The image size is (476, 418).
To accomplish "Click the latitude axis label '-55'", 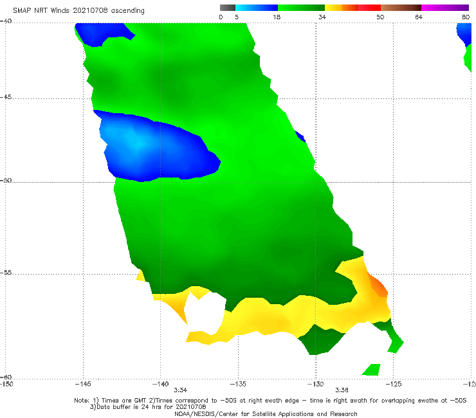I will (x=6, y=272).
